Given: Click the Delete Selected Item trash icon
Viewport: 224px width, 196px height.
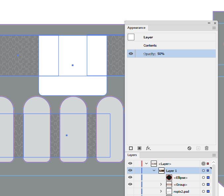Looking at the screenshot, I should (x=206, y=148).
